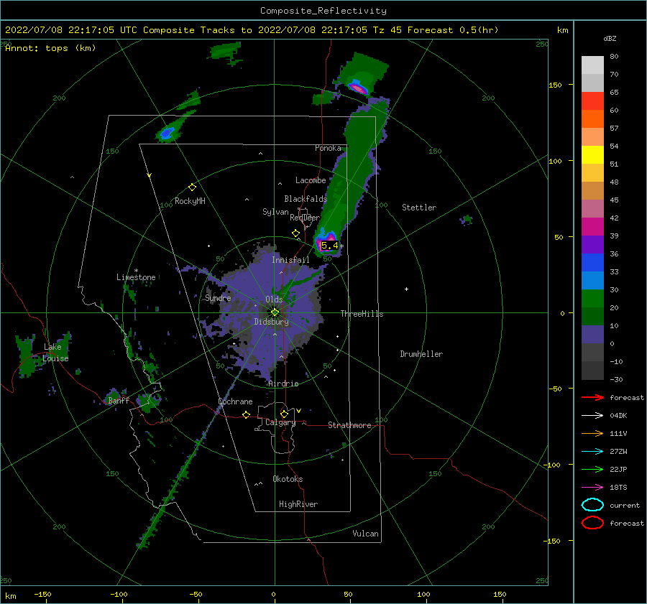Select the Strathmore label
Viewport: 647px width, 604px height.
pyautogui.click(x=349, y=425)
